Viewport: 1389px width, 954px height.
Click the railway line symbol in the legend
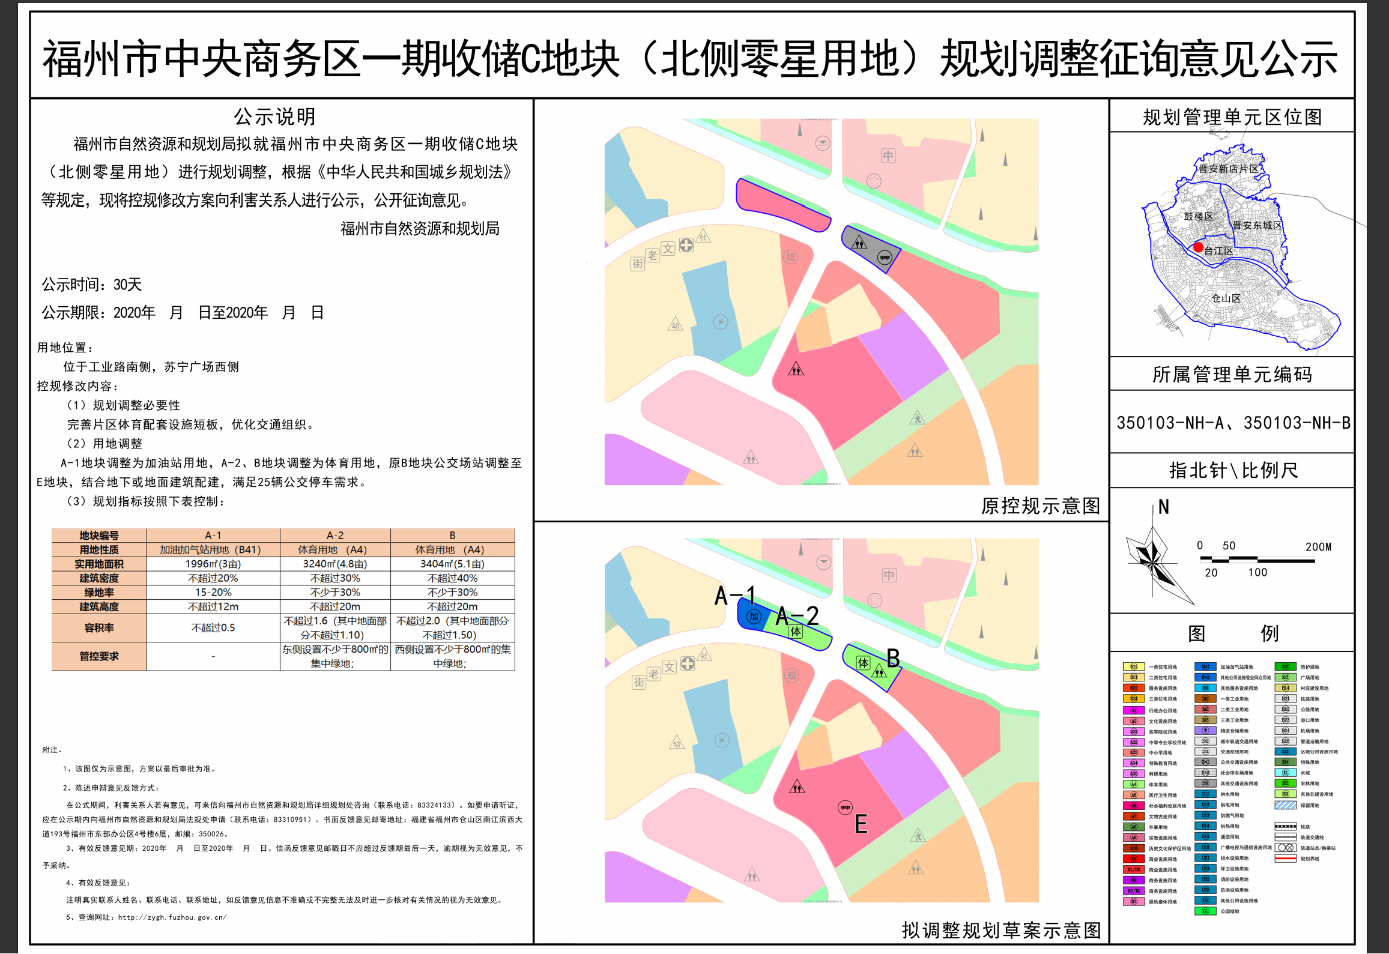coord(1286,827)
